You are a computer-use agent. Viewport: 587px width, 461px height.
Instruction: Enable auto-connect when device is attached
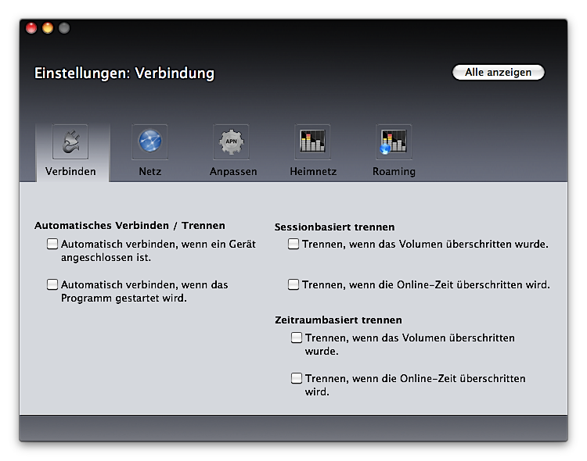(52, 244)
